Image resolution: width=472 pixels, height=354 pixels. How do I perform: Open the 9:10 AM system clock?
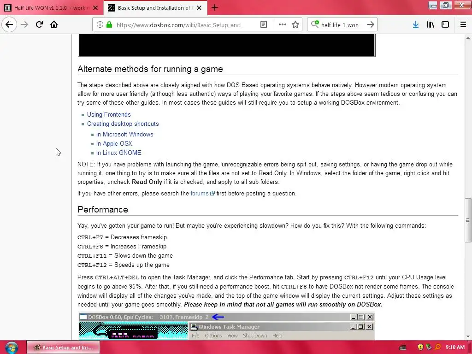(x=455, y=347)
